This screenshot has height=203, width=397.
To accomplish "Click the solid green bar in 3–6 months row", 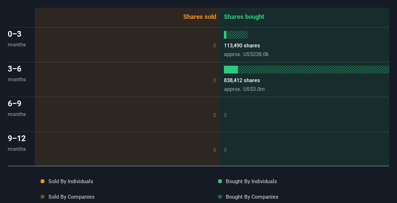I will point(231,70).
